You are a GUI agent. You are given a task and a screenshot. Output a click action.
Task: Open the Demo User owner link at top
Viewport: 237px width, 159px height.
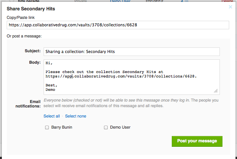pos(120,1)
